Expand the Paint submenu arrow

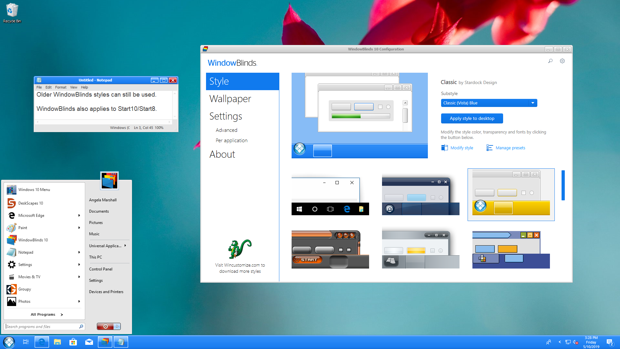pyautogui.click(x=79, y=227)
